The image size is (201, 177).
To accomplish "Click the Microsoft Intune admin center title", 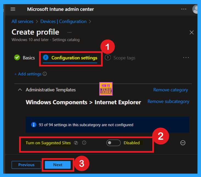I will click(60, 9).
